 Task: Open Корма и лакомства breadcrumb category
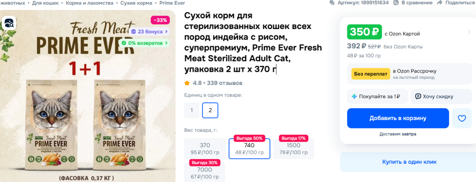pos(90,3)
